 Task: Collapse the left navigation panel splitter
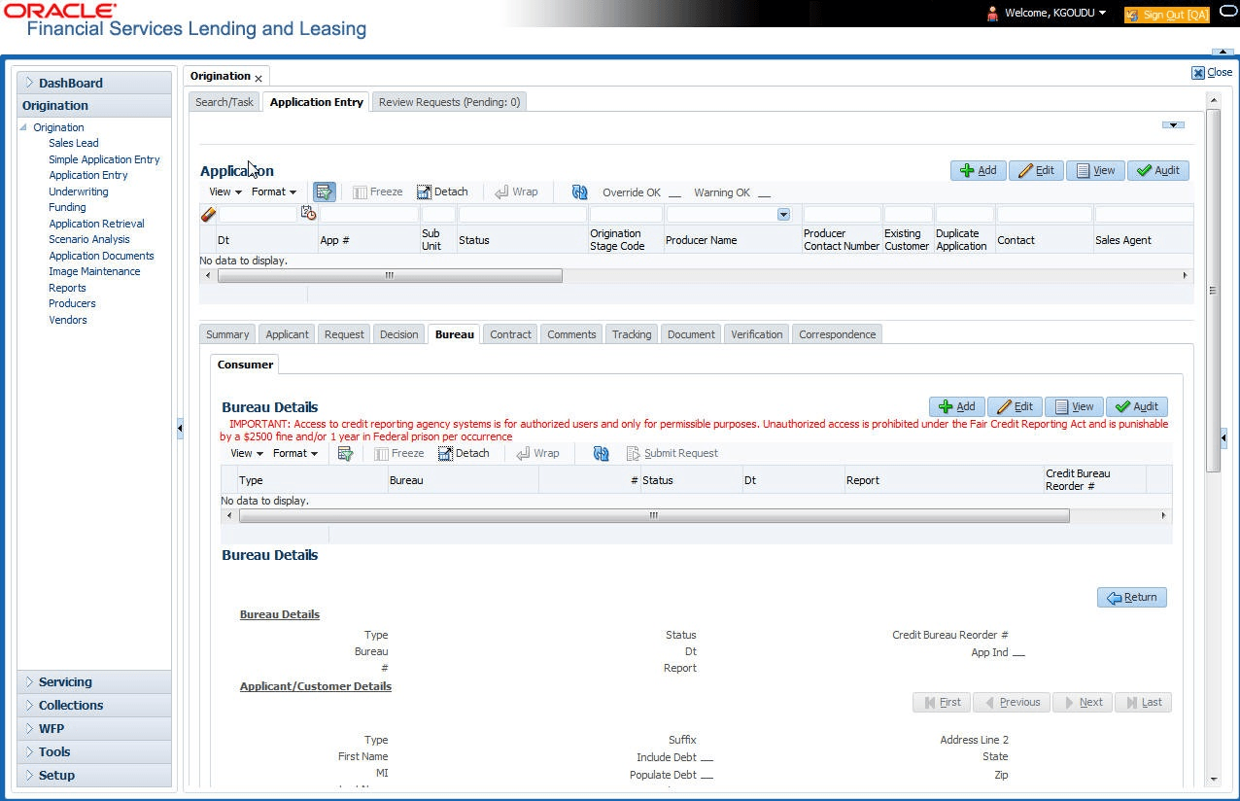tap(180, 428)
